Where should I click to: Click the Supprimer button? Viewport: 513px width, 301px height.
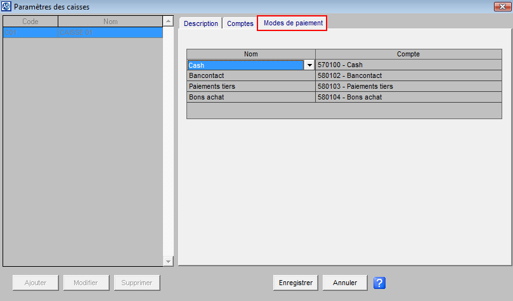pos(137,283)
